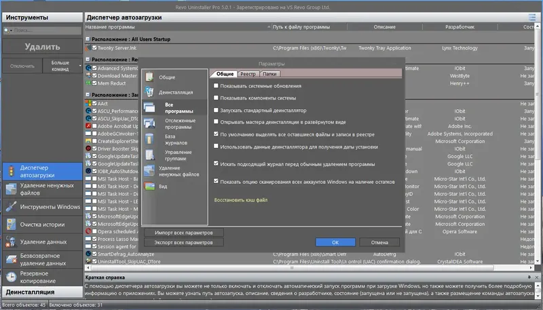
Task: Open Диспетчер автозагрузки traffic-light icon in sidebar
Action: [x=11, y=171]
